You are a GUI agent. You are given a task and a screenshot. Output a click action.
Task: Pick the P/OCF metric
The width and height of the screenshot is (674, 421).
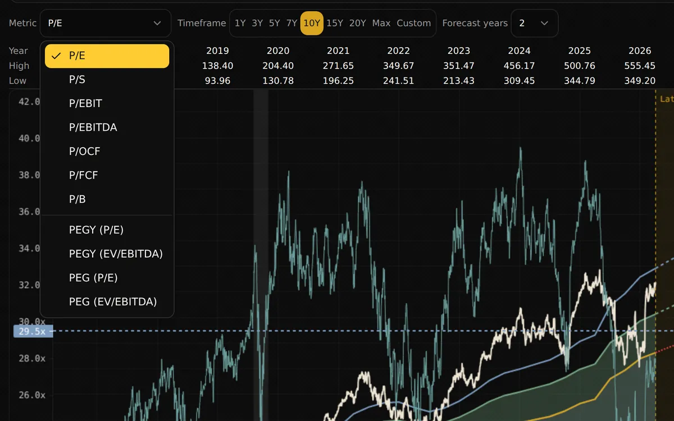point(107,152)
